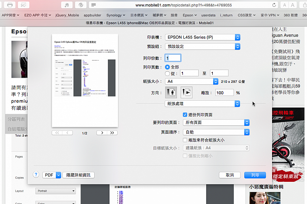Click the 縮放 scale percent field
Viewport: 307px width, 204px height.
tap(224, 93)
